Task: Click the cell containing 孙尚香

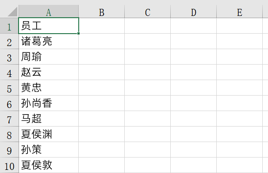Action: [x=49, y=103]
